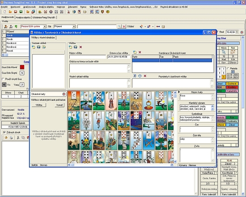Open the Zobrazení menu
Screen dimensions: 246x197
tap(72, 7)
